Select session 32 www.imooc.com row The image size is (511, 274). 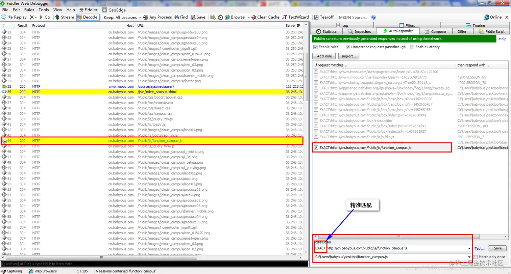[152, 86]
